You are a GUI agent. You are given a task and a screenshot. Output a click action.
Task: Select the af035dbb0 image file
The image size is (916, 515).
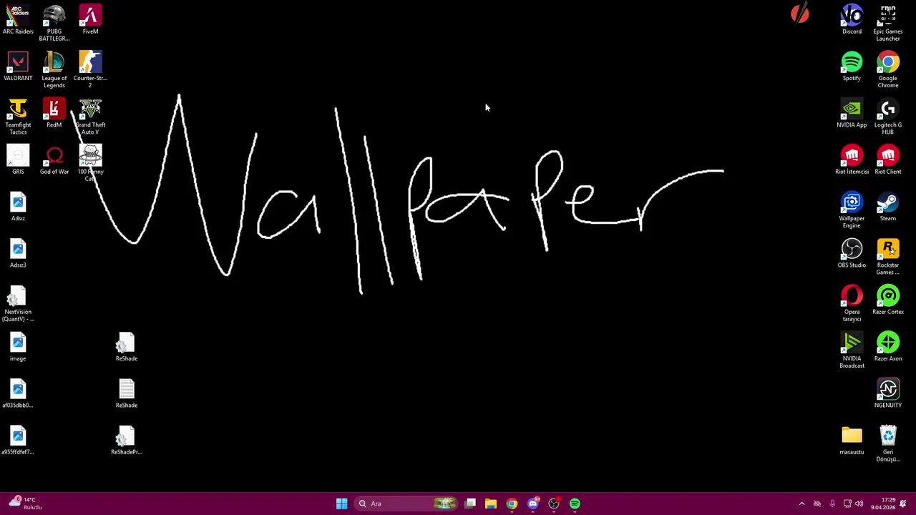18,393
